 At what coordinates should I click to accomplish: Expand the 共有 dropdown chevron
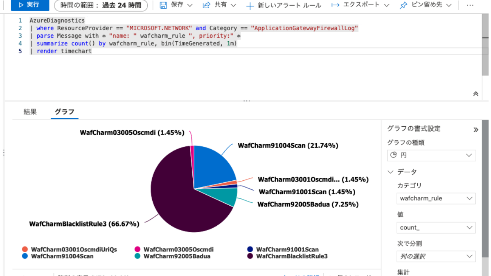coord(233,5)
